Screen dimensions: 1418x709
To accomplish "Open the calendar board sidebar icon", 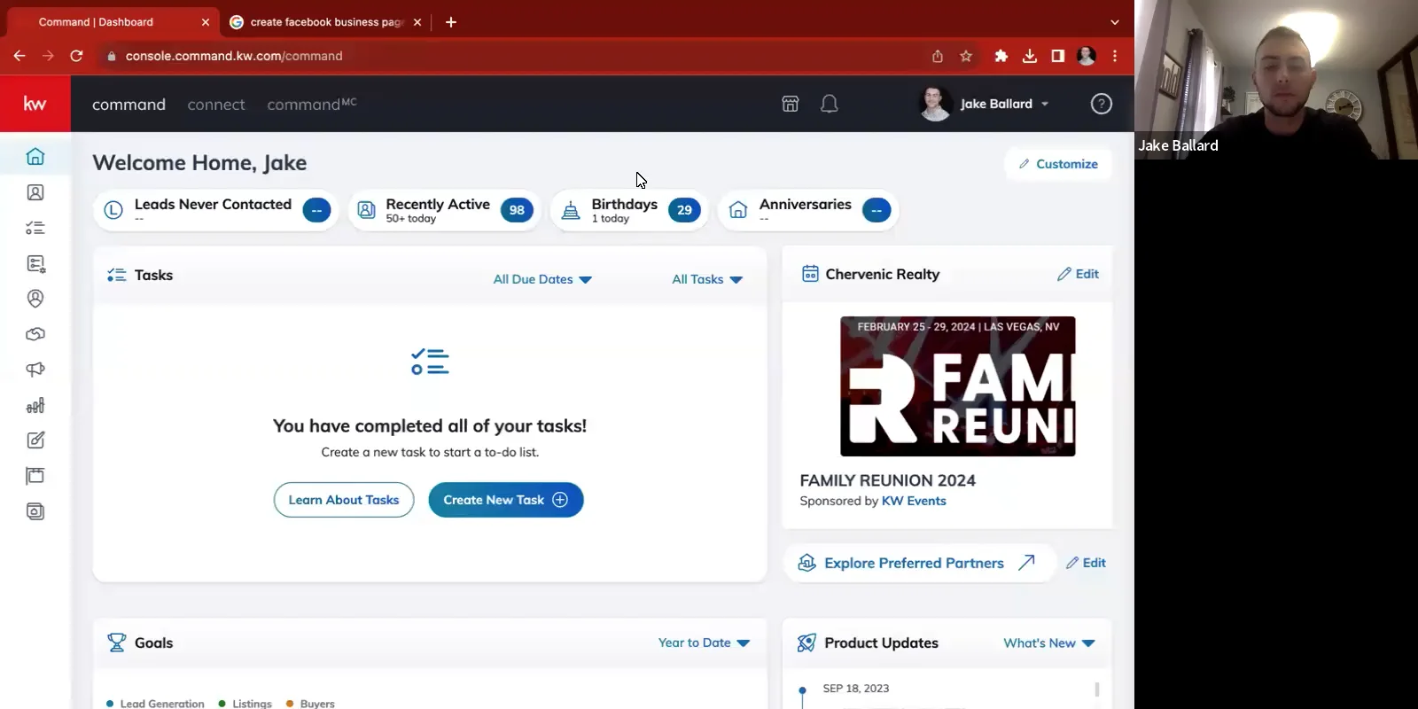I will tap(35, 476).
